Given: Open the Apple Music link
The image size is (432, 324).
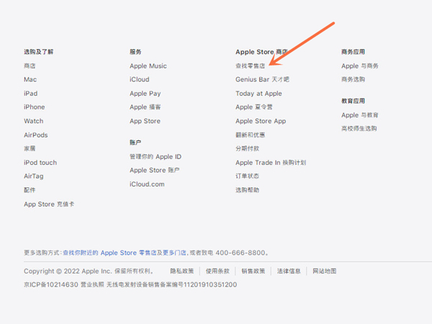Looking at the screenshot, I should [148, 66].
